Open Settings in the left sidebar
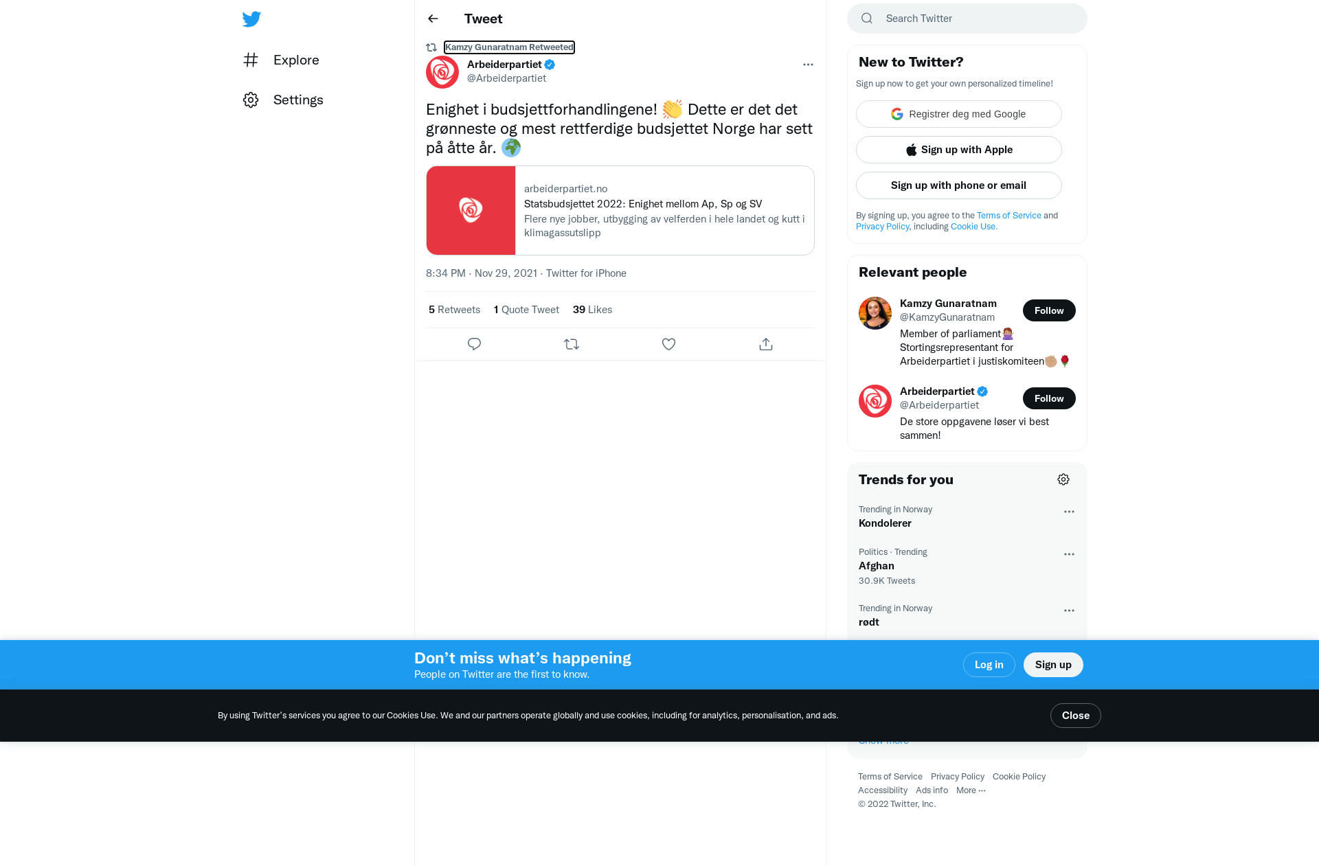1319x866 pixels. (x=283, y=100)
